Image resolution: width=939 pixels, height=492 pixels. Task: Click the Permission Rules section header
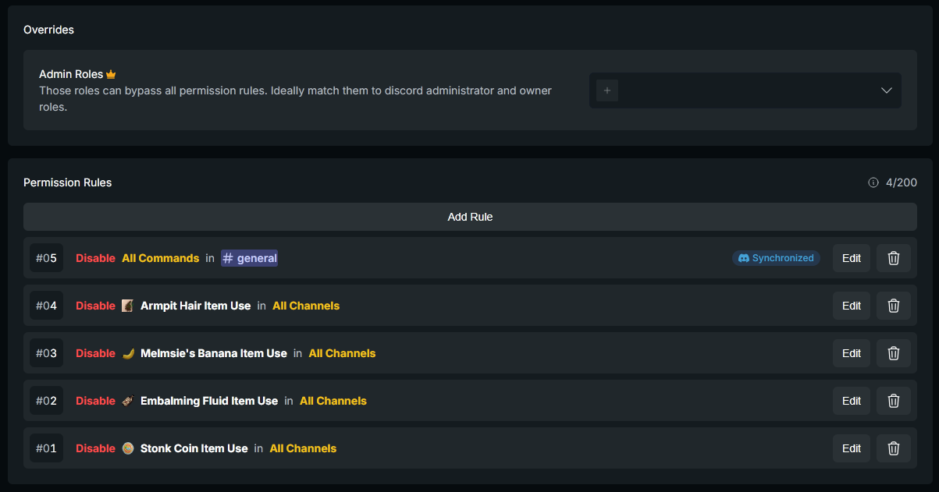click(x=68, y=182)
